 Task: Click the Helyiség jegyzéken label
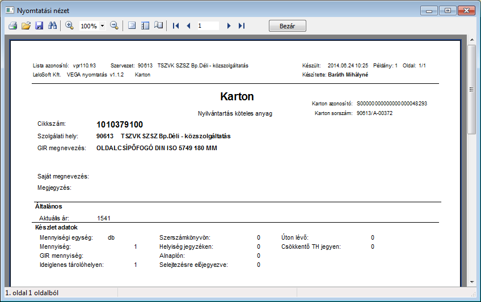[x=186, y=247]
